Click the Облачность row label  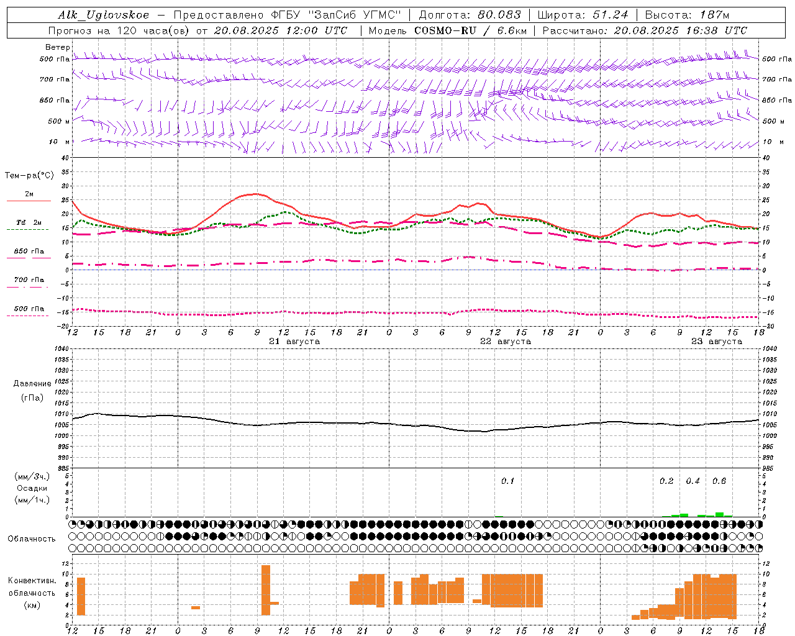31,539
